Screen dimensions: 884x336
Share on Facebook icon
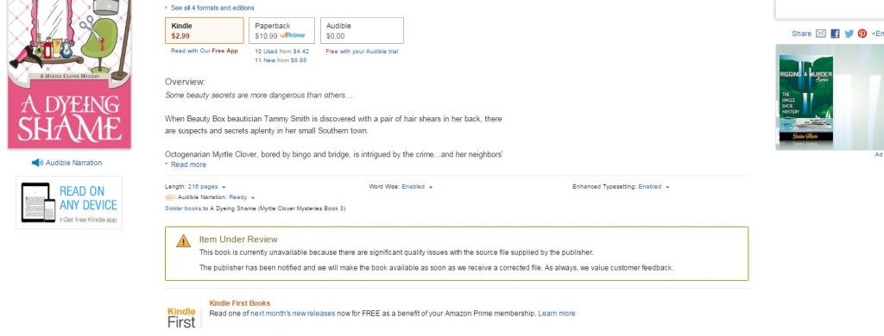[x=835, y=34]
